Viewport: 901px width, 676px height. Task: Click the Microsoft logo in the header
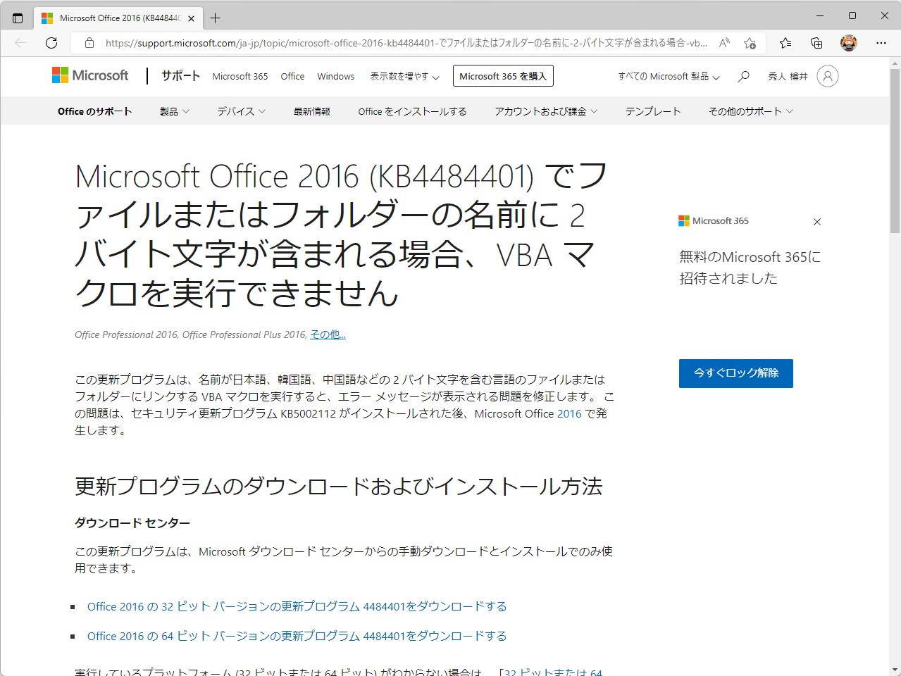tap(89, 75)
